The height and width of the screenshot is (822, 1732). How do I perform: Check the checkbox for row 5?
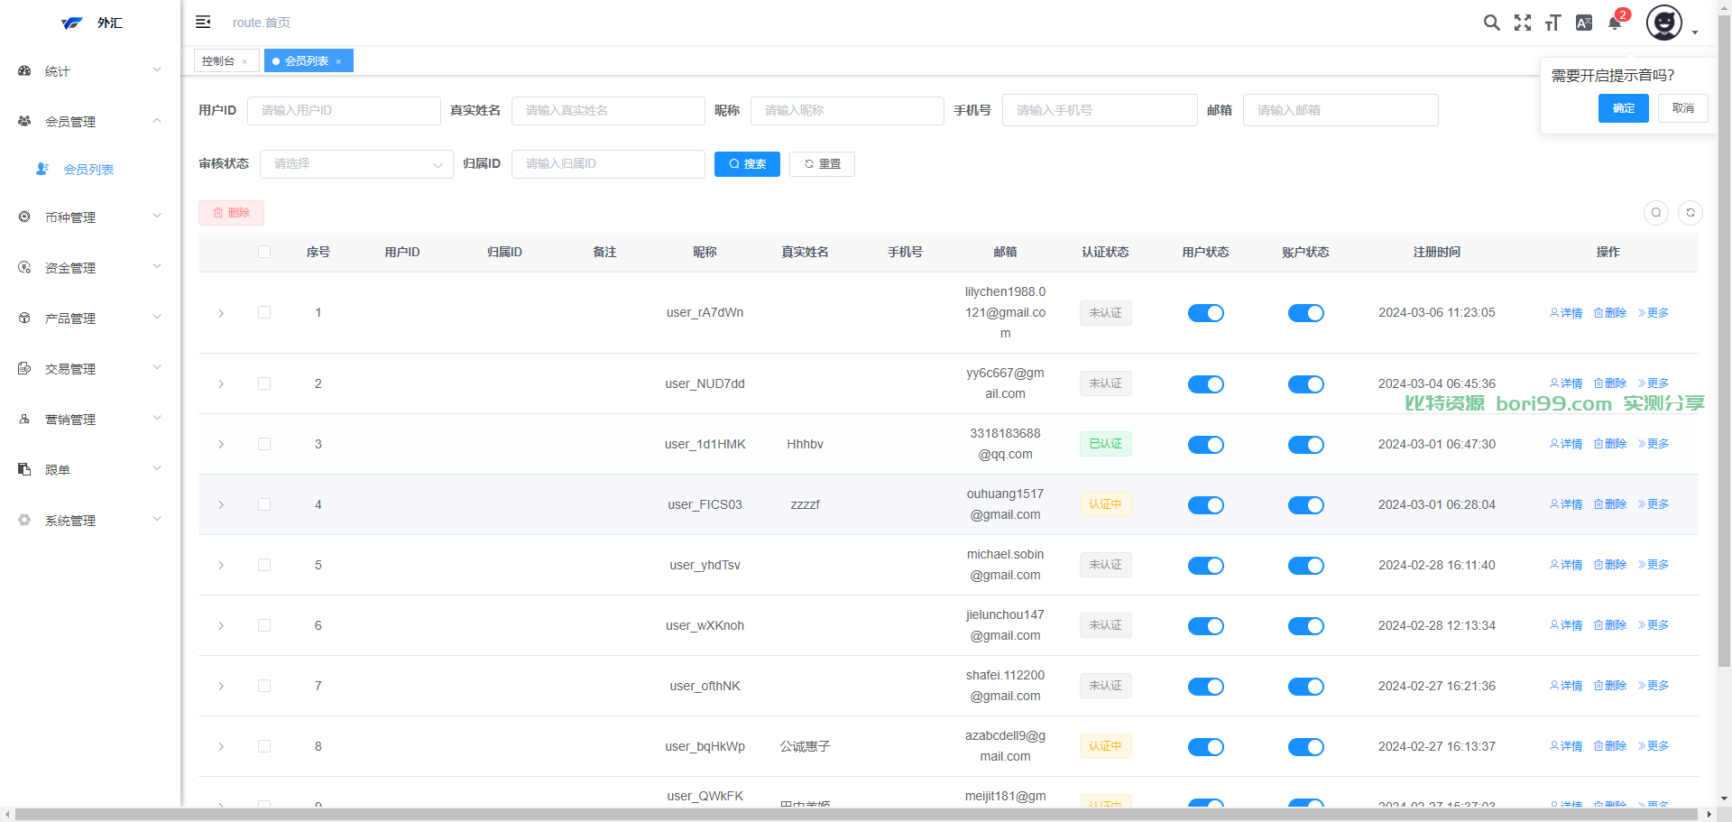[x=264, y=565]
